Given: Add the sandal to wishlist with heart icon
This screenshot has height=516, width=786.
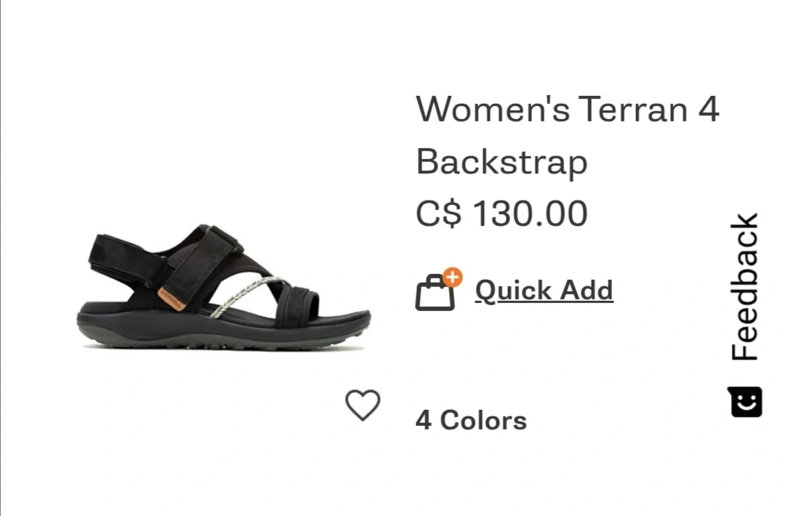Looking at the screenshot, I should click(362, 405).
